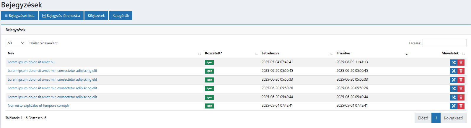This screenshot has width=471, height=128.
Task: Click the Keresés search input field
Action: pos(444,43)
